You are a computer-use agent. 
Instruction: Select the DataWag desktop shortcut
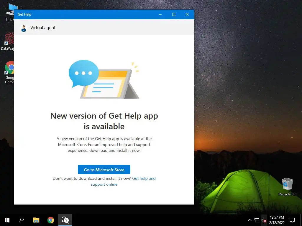click(7, 41)
